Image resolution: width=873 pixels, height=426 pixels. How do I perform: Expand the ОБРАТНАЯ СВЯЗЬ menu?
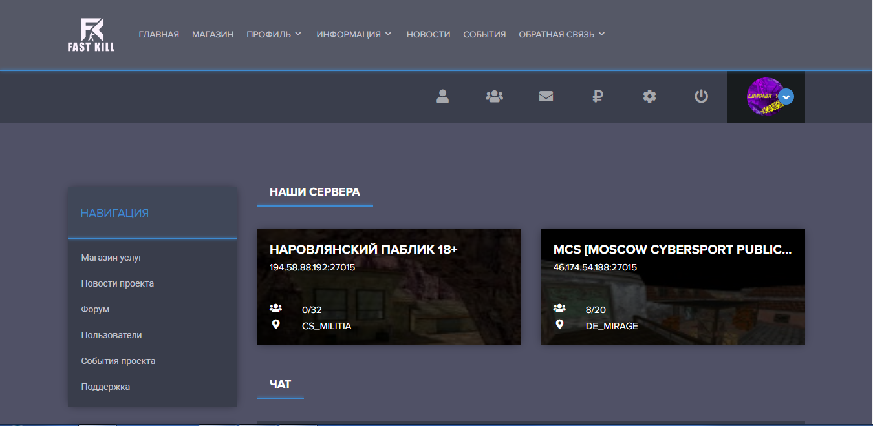point(561,34)
